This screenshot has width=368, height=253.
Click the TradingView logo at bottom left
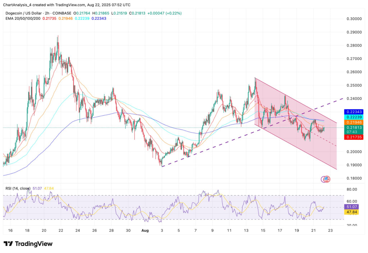28,244
